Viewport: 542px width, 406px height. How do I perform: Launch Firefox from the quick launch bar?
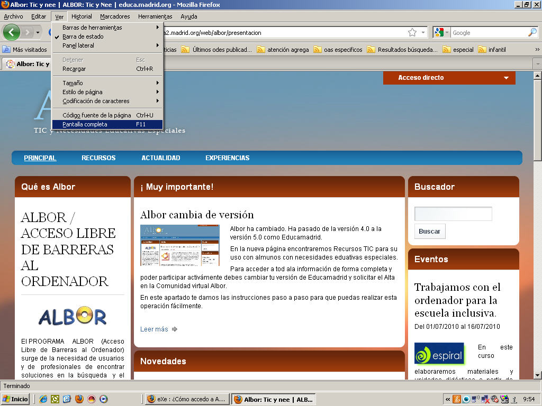79,399
